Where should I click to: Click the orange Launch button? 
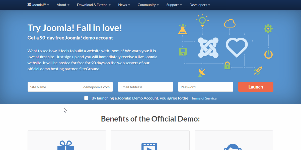[256, 87]
